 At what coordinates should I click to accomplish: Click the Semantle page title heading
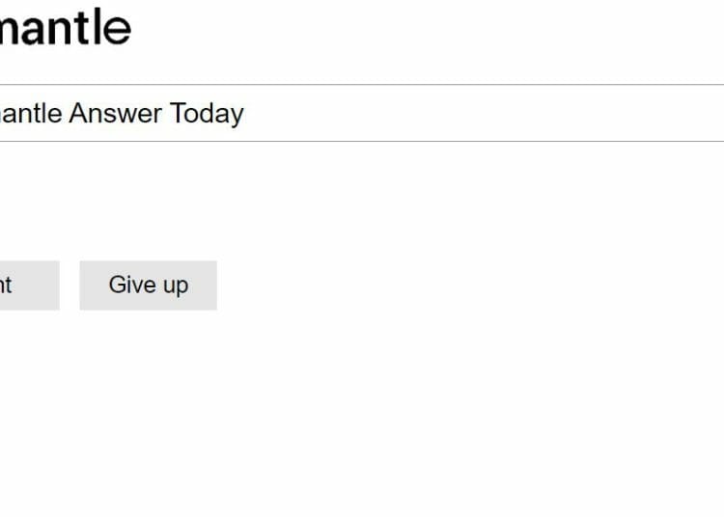pyautogui.click(x=66, y=27)
